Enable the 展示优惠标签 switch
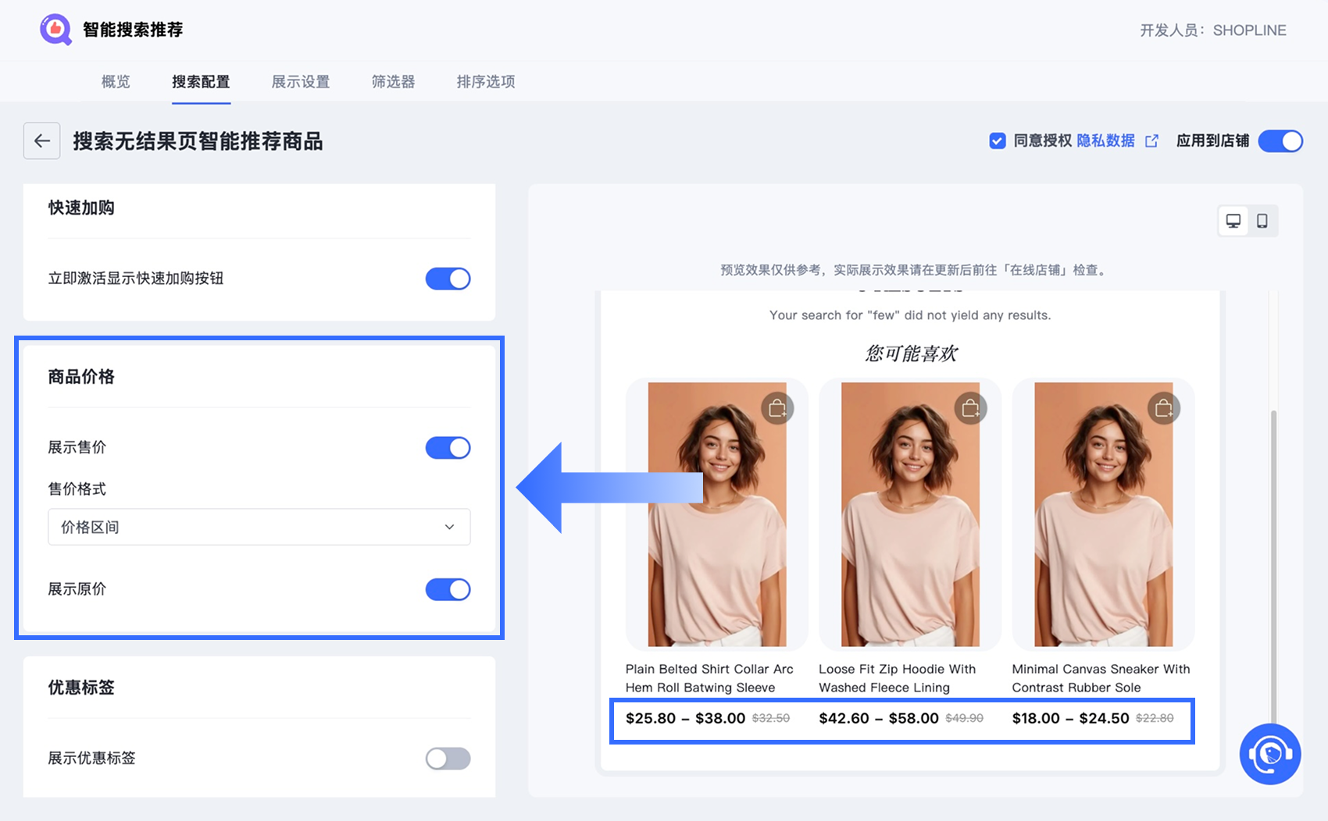Viewport: 1328px width, 821px height. [x=448, y=759]
